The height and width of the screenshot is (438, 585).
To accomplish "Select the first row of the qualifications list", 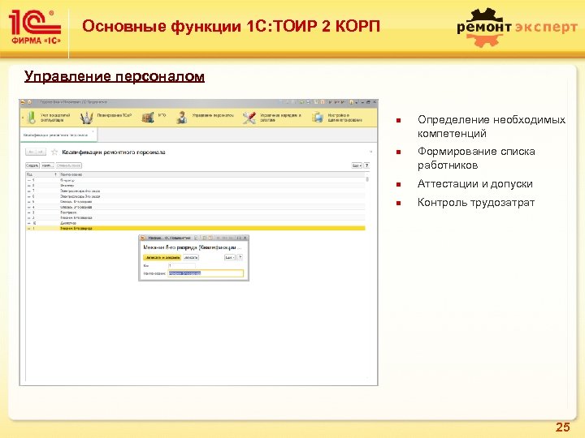I will 196,180.
